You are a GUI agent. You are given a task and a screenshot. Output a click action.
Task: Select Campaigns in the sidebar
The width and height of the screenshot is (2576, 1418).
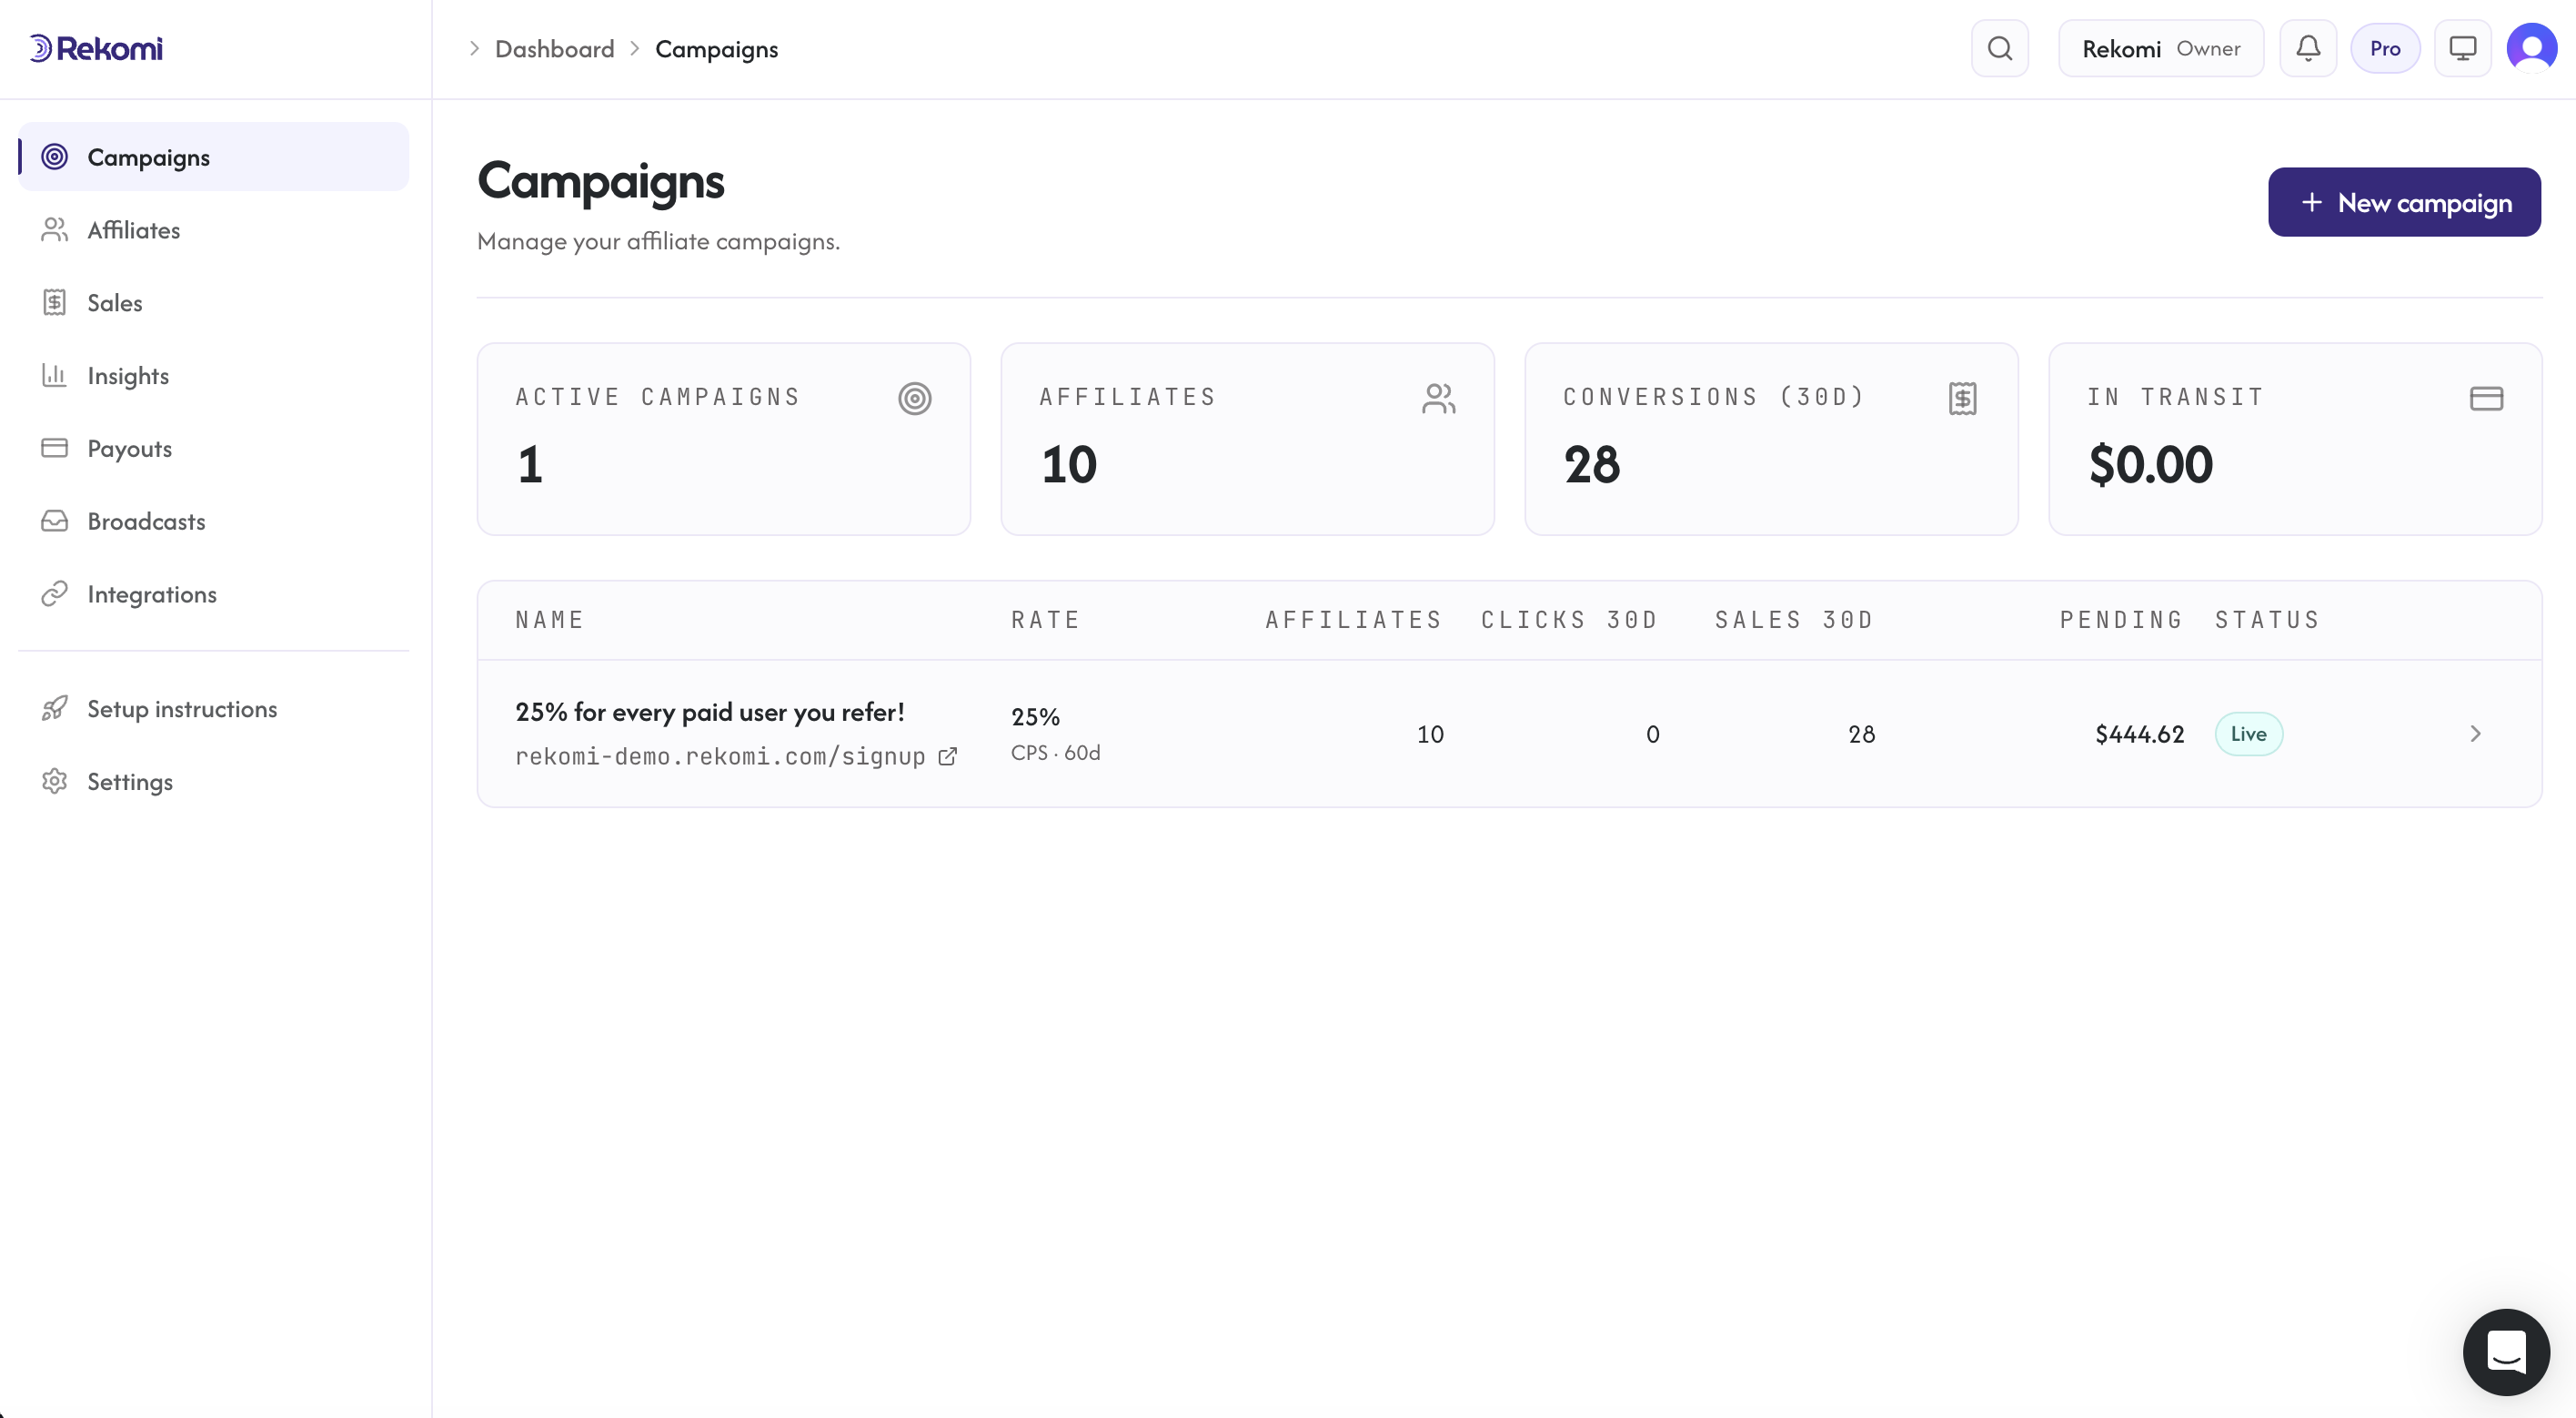coord(213,157)
